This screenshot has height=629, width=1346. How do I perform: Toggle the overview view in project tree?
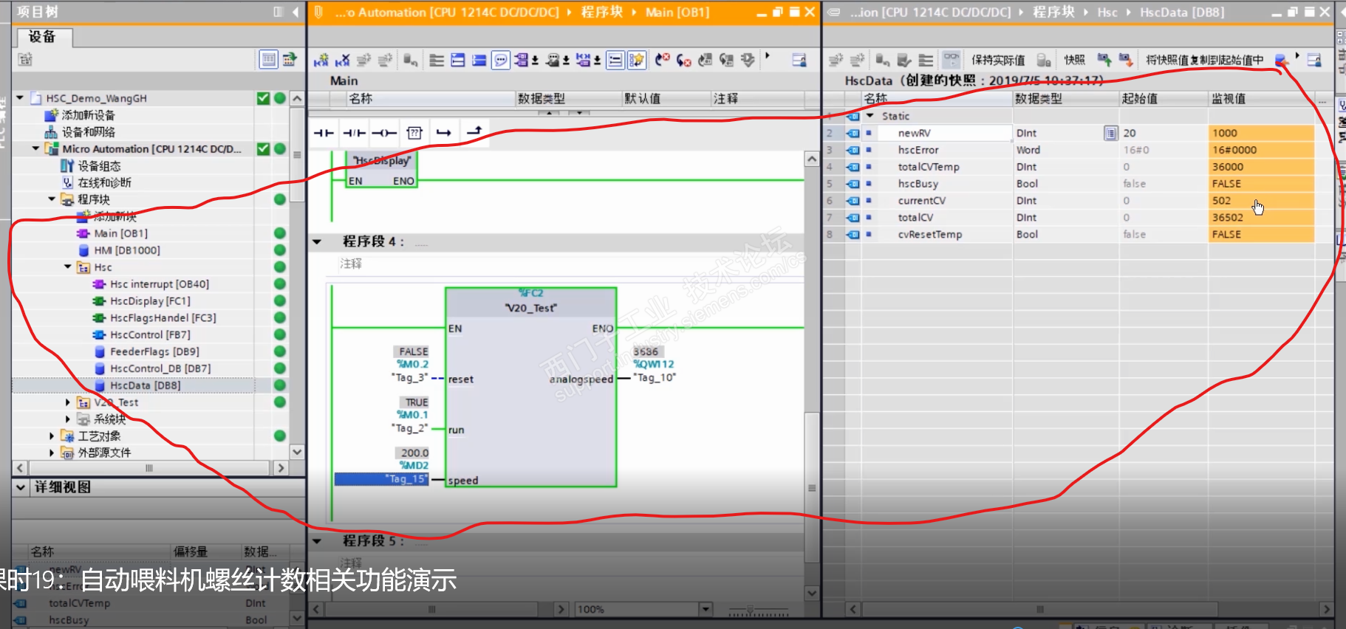[269, 59]
